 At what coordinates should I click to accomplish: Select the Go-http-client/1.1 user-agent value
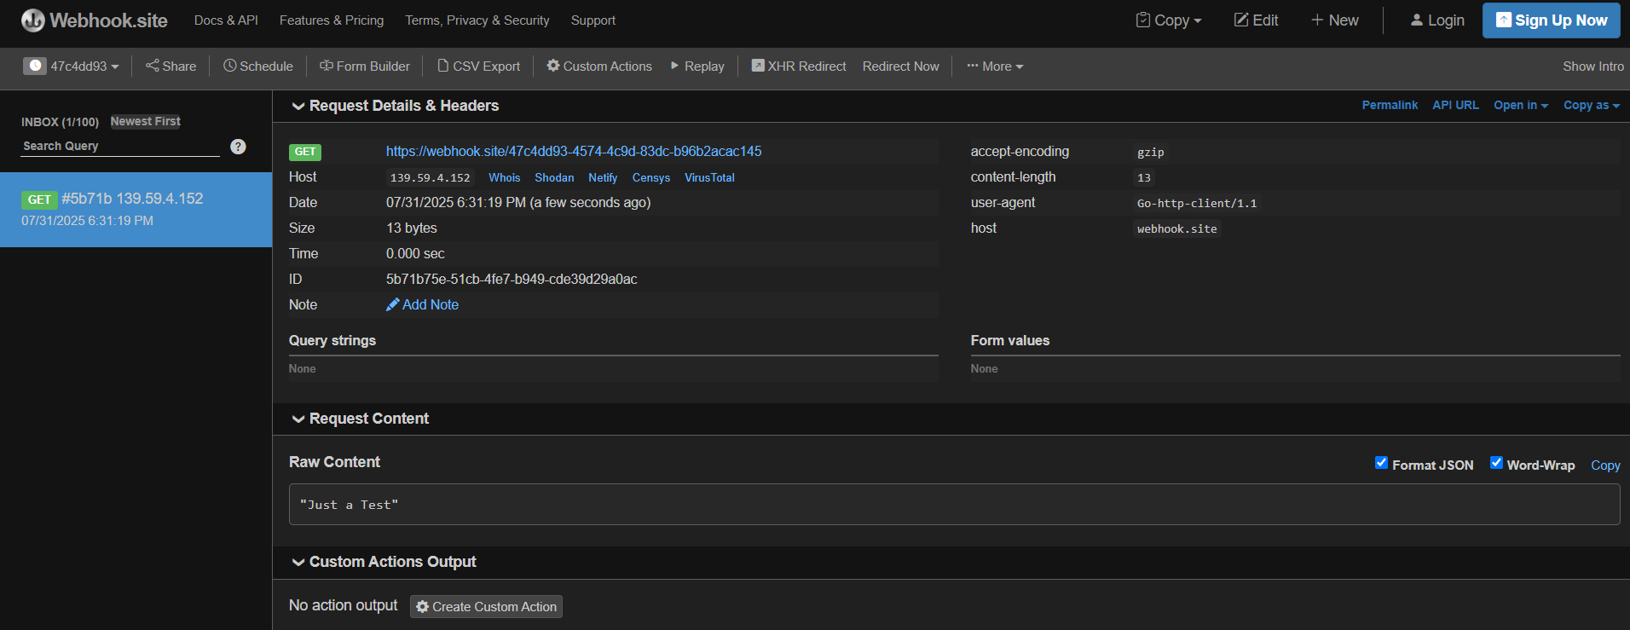coord(1197,203)
